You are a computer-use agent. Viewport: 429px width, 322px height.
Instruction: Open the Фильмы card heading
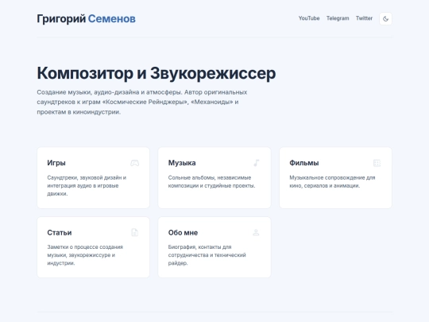point(304,163)
